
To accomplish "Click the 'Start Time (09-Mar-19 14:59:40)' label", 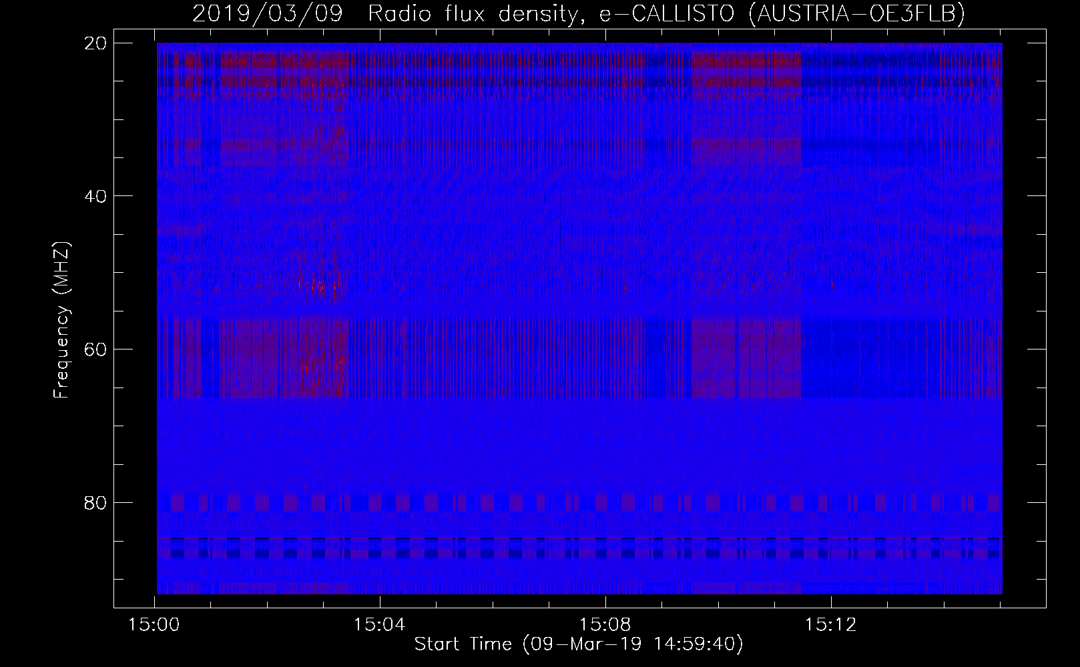I will click(x=579, y=644).
